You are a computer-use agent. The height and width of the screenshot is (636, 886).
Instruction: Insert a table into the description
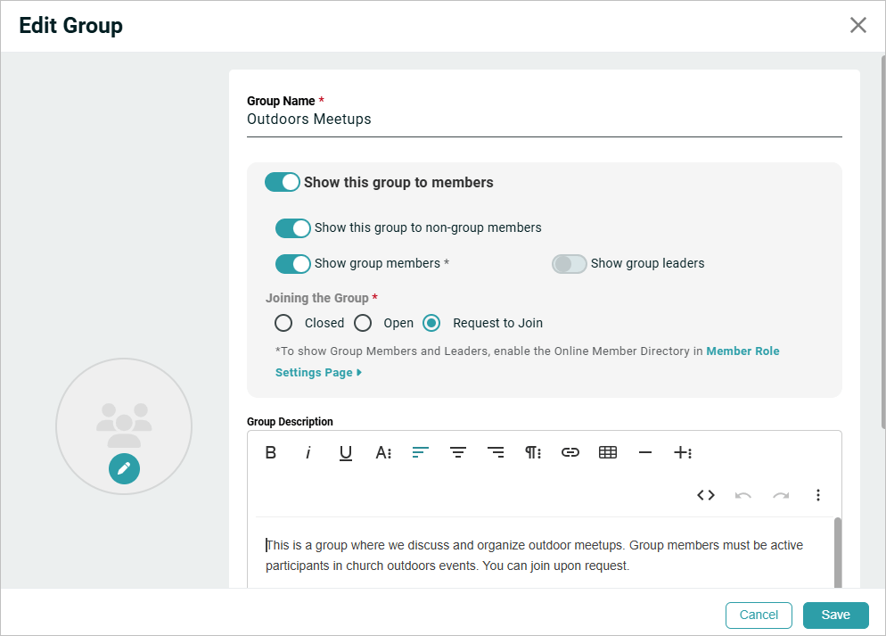point(607,452)
